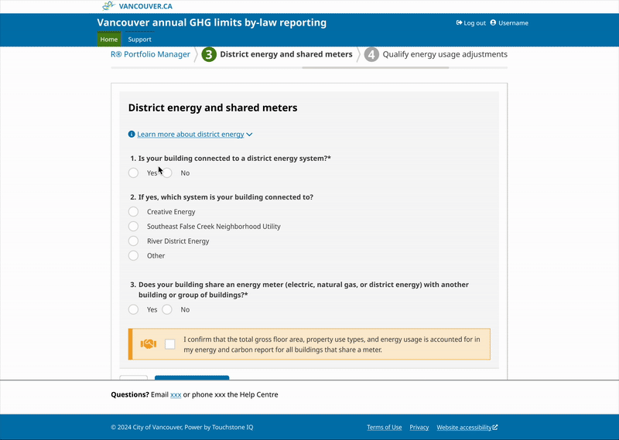Click the VANCOUVER.CA site name text

(145, 6)
